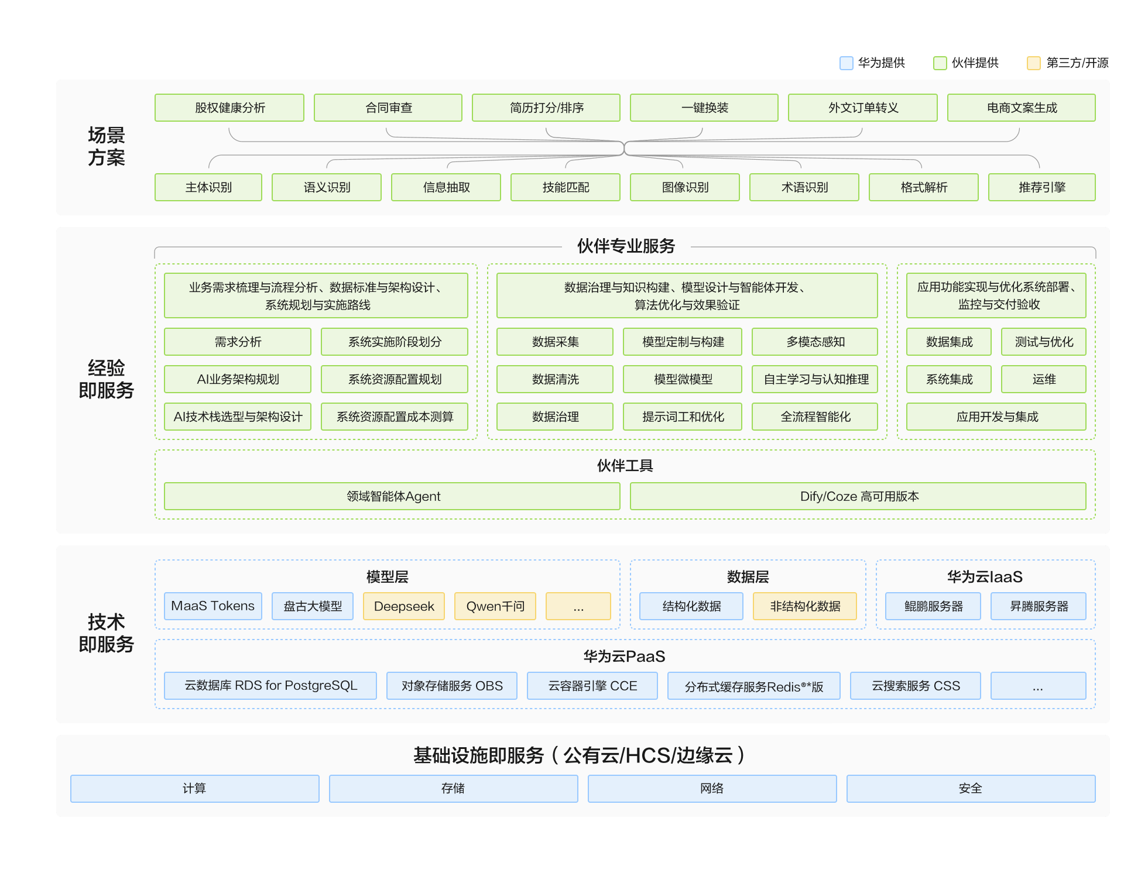
Task: Select the 股权健康分析 scenario box
Action: point(229,108)
